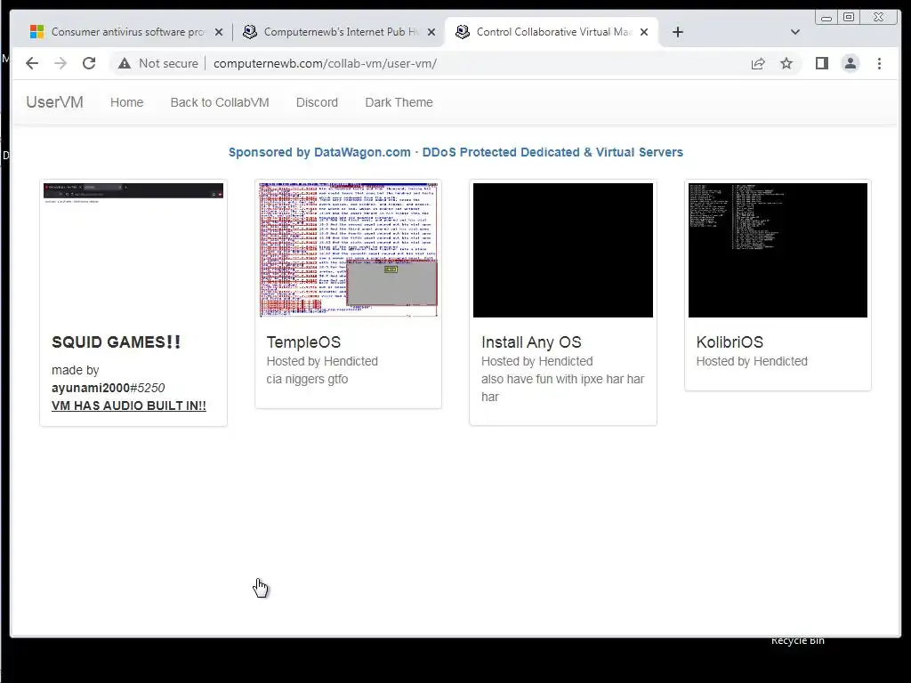Close the Computernewb's Internet Pub tab
The image size is (911, 683).
coord(431,32)
